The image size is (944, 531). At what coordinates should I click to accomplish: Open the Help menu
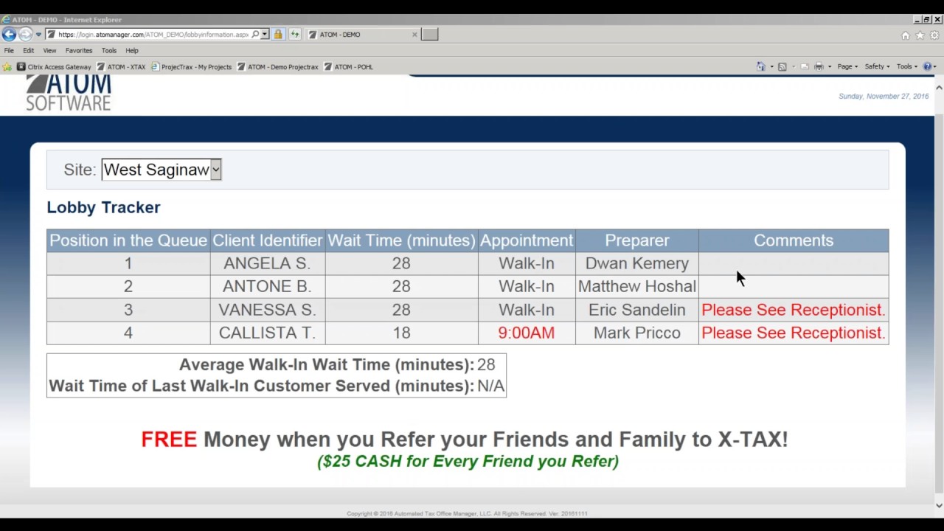pos(132,51)
